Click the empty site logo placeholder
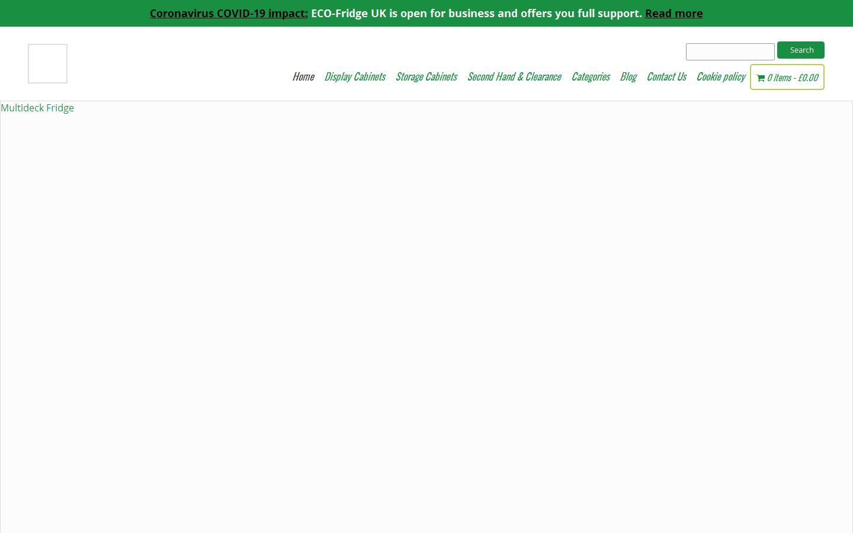This screenshot has width=853, height=533. (x=47, y=63)
